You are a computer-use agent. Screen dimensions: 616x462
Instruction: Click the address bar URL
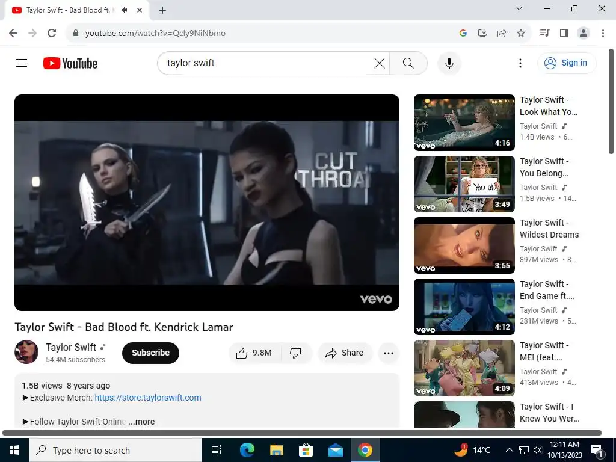coord(155,34)
